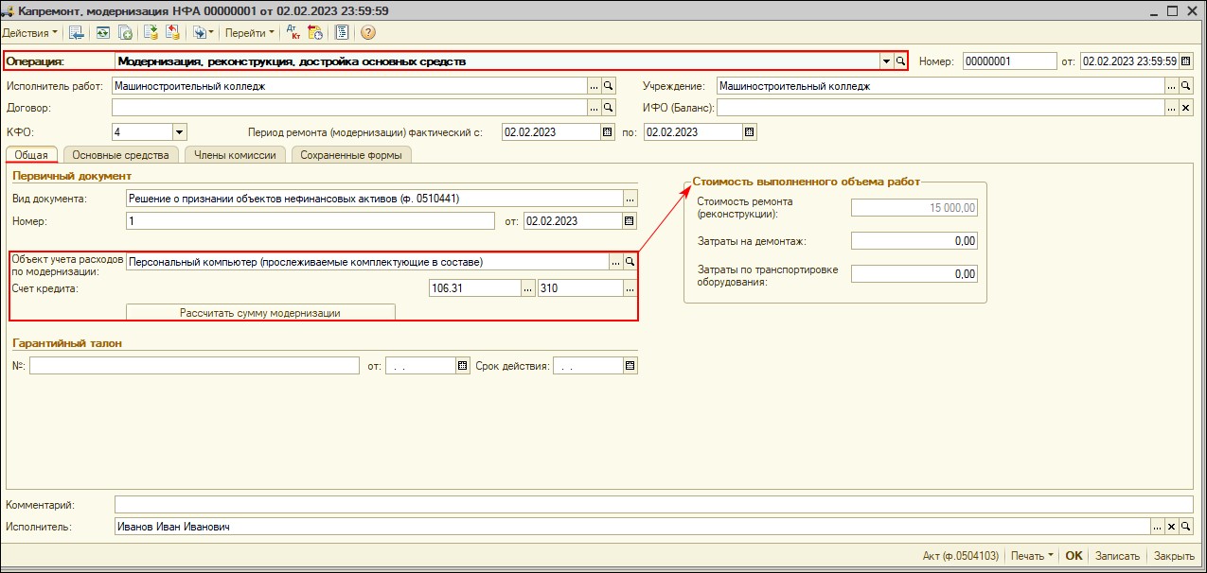
Task: Open help via question mark icon
Action: point(368,33)
